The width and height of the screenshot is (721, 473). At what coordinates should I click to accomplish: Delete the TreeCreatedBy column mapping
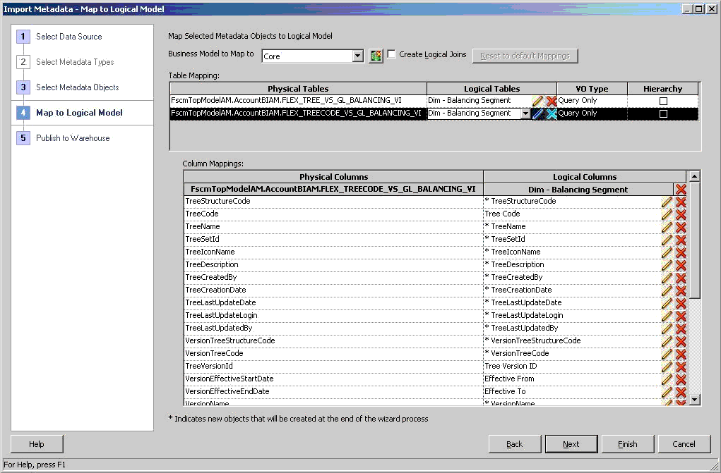(x=681, y=278)
